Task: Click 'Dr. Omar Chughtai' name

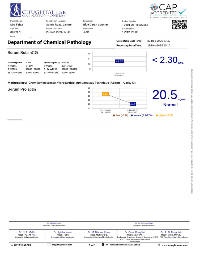Action: [x=135, y=232]
